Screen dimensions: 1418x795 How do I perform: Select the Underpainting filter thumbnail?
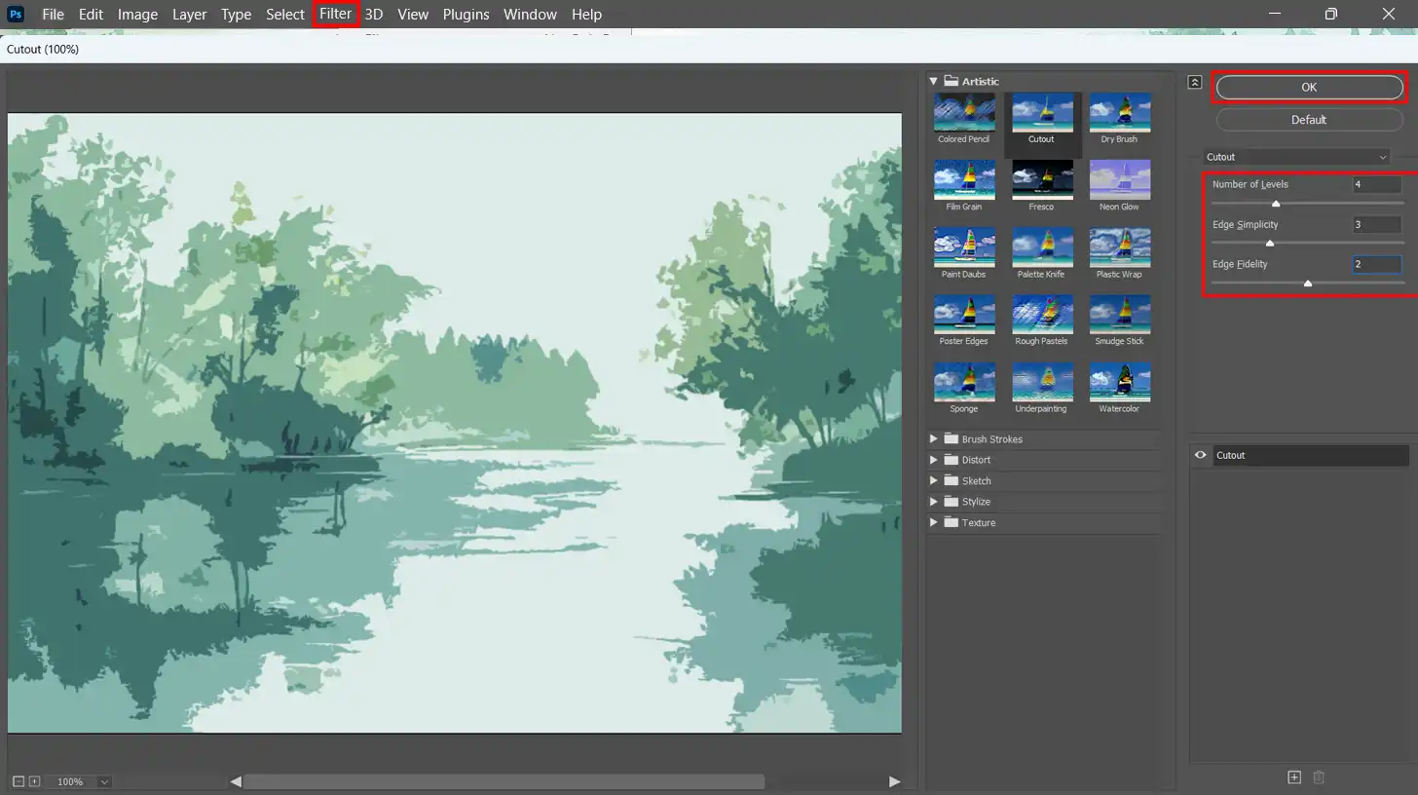coord(1041,381)
